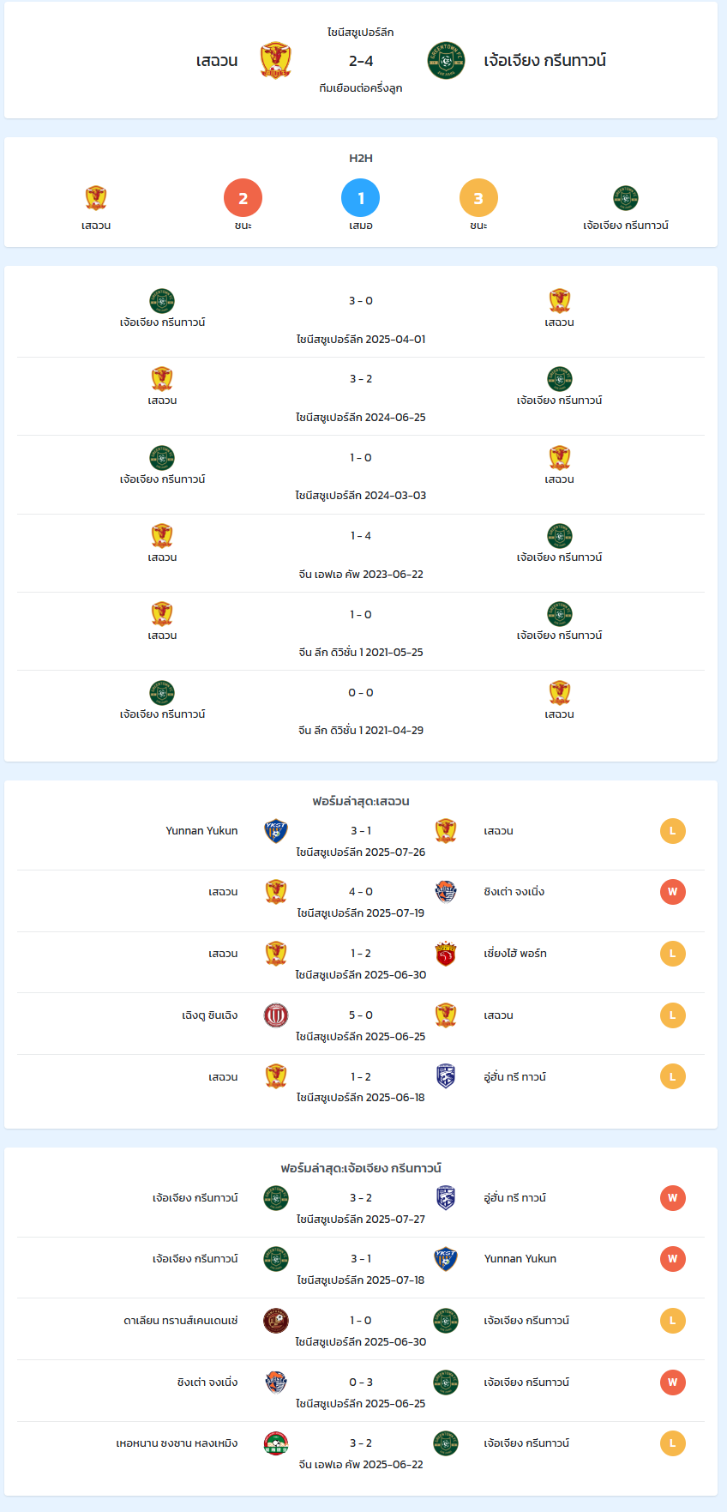Click the เสฉวน team crest in header
Viewport: 727px width, 1512px height.
276,61
